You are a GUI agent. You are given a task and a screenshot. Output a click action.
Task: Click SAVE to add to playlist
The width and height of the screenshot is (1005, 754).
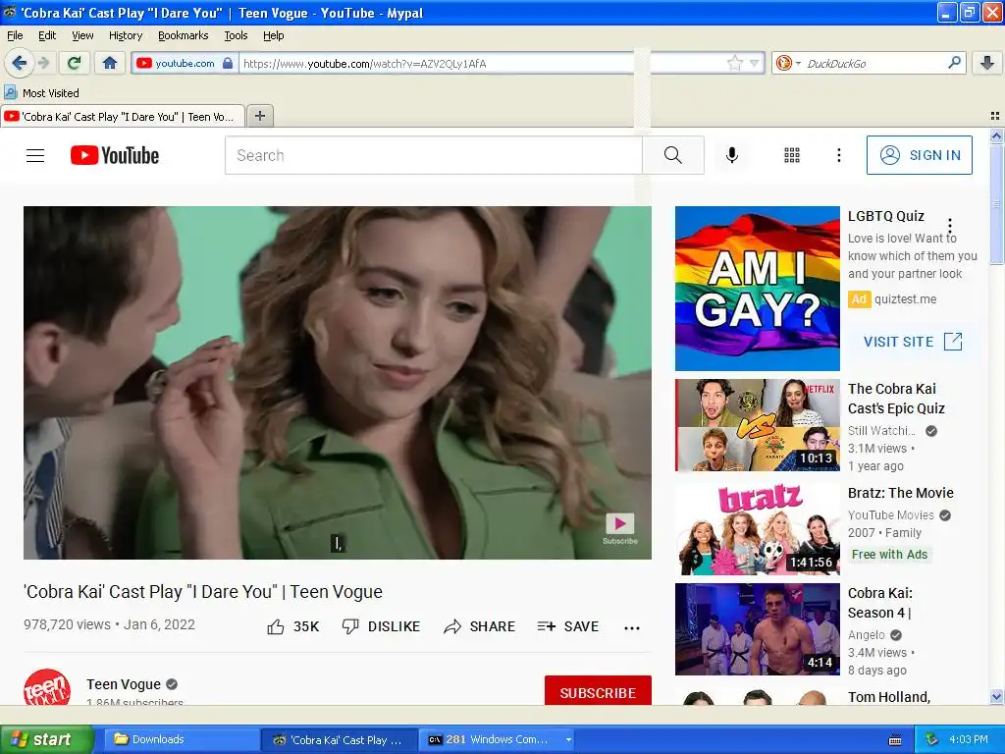point(568,626)
